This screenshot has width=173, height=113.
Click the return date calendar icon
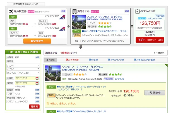pos(37,83)
